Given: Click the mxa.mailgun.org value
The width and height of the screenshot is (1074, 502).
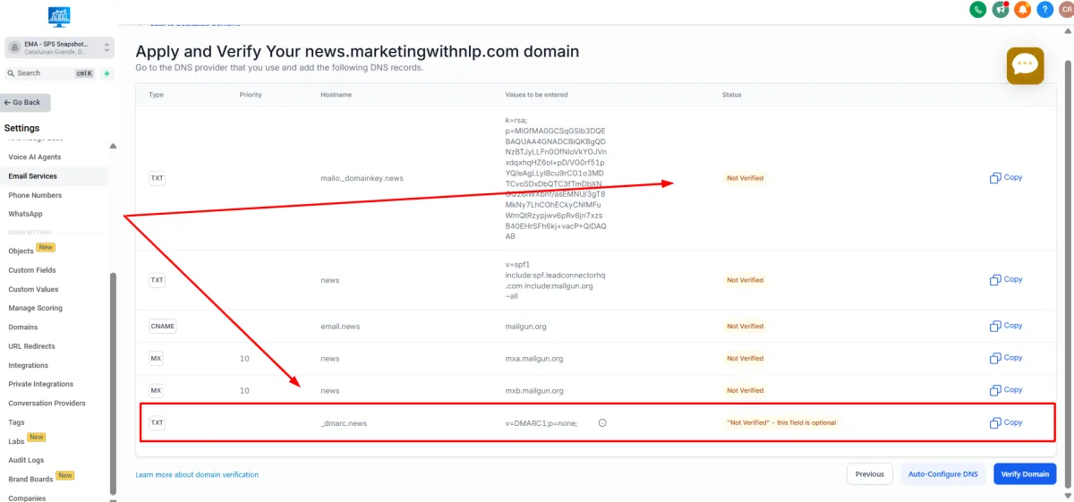Looking at the screenshot, I should click(534, 359).
